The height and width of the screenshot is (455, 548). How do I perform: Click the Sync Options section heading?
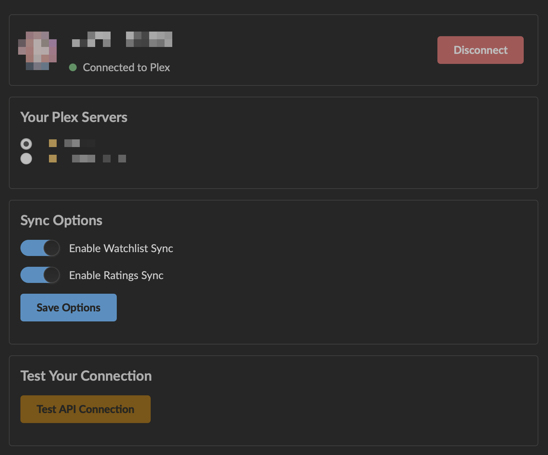[x=61, y=220]
